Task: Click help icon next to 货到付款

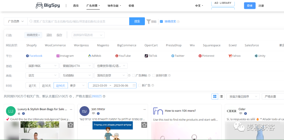Action: [x=169, y=75]
